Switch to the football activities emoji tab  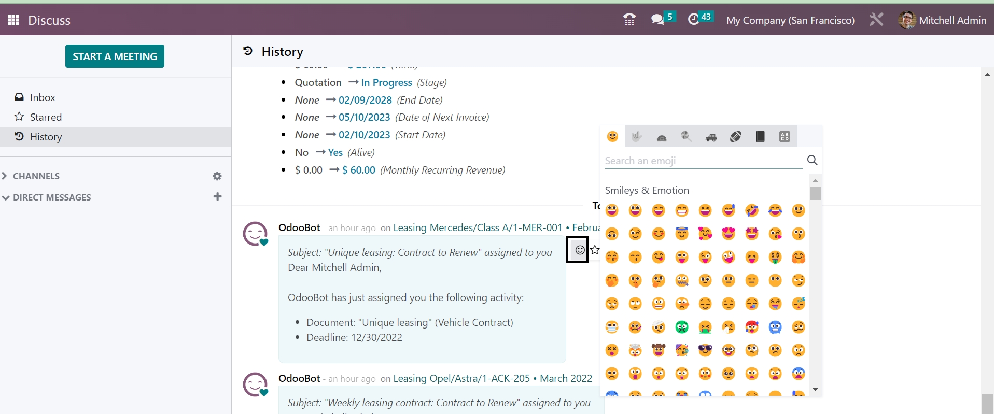[x=735, y=137]
